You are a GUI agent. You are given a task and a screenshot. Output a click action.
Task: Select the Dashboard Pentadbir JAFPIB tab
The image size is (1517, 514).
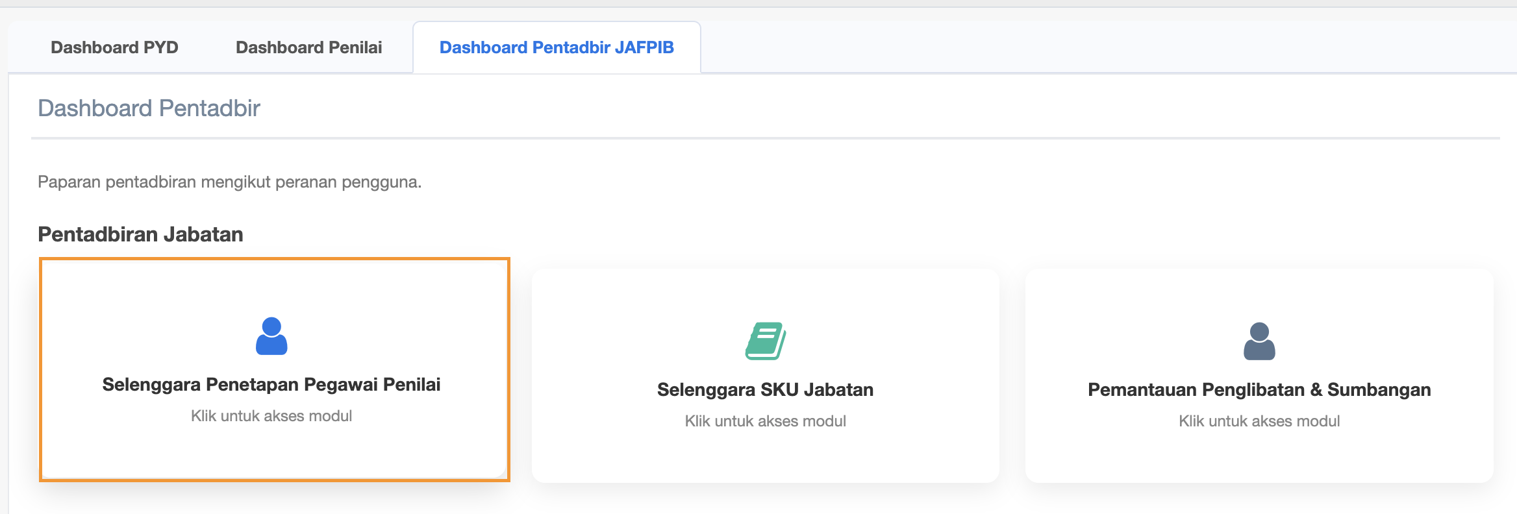click(x=557, y=47)
